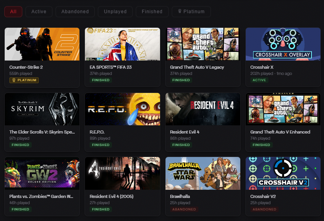
Task: Click '74h played' under GTA V Enhanced
Action: tap(260, 138)
